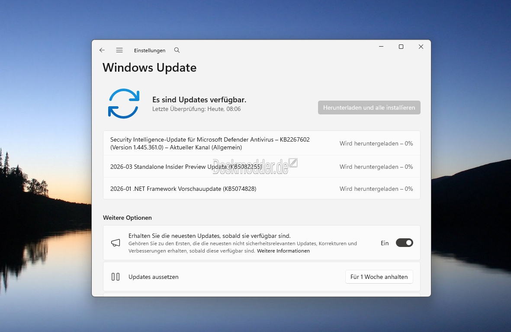Go back using the back arrow

tap(102, 50)
